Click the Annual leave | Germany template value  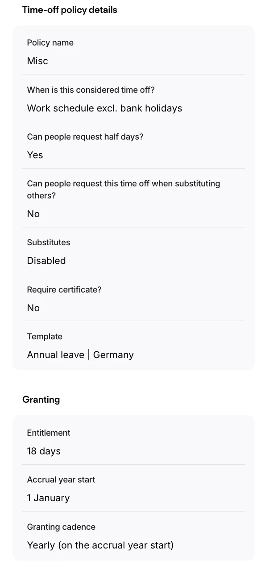pos(80,355)
